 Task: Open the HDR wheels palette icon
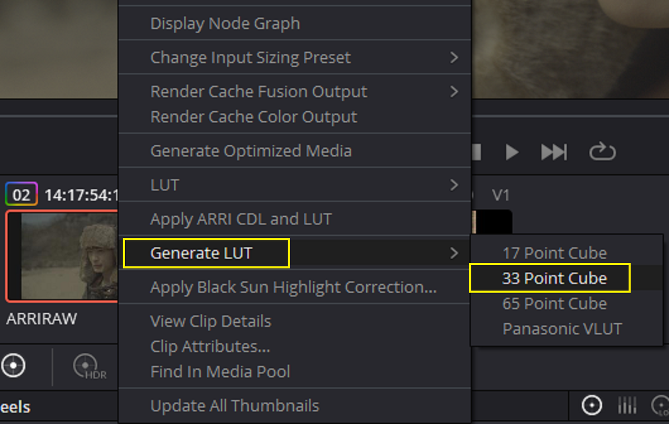point(89,367)
